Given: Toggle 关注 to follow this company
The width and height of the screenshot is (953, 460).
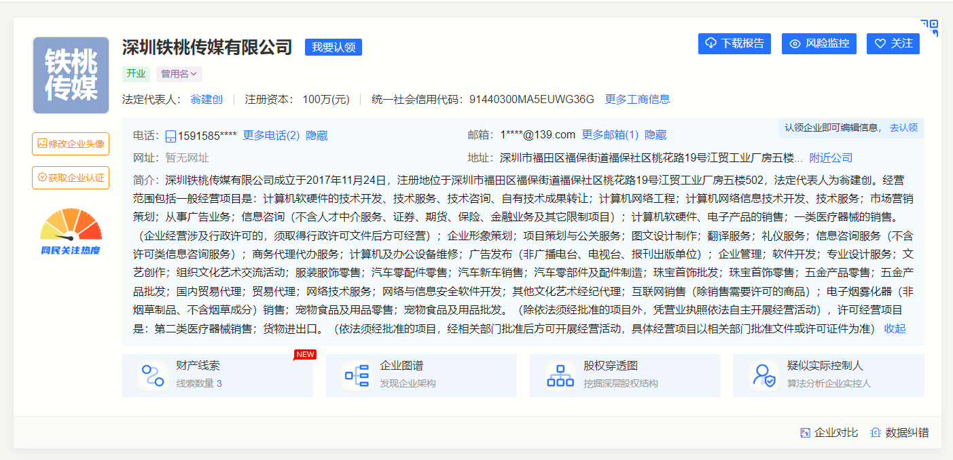Looking at the screenshot, I should pos(893,43).
